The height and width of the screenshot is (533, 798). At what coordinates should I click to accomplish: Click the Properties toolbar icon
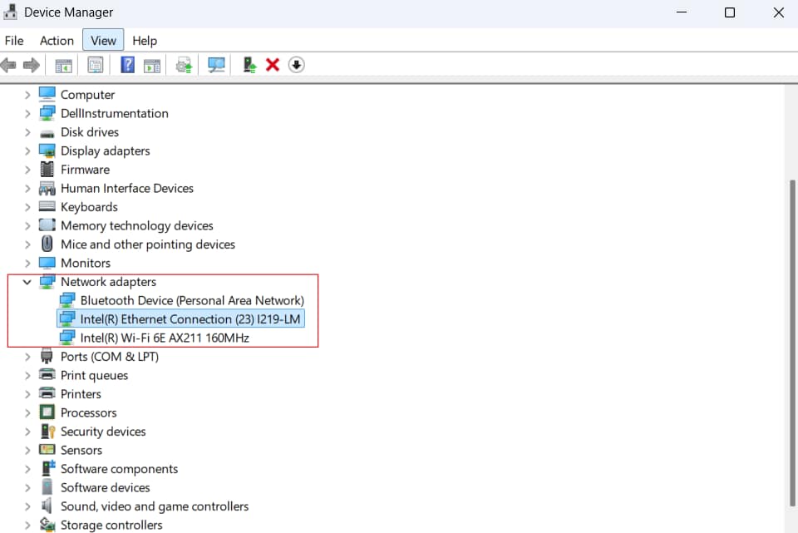point(96,65)
